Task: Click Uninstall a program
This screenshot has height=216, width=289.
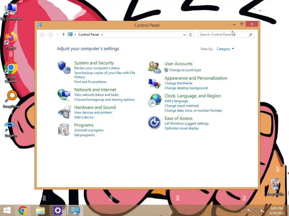Action: [89, 130]
